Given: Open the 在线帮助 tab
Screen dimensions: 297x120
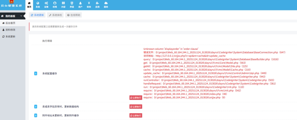Looking at the screenshot, I should (74, 15).
